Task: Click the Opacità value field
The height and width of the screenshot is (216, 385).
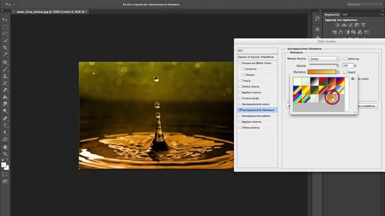Action: coord(348,65)
